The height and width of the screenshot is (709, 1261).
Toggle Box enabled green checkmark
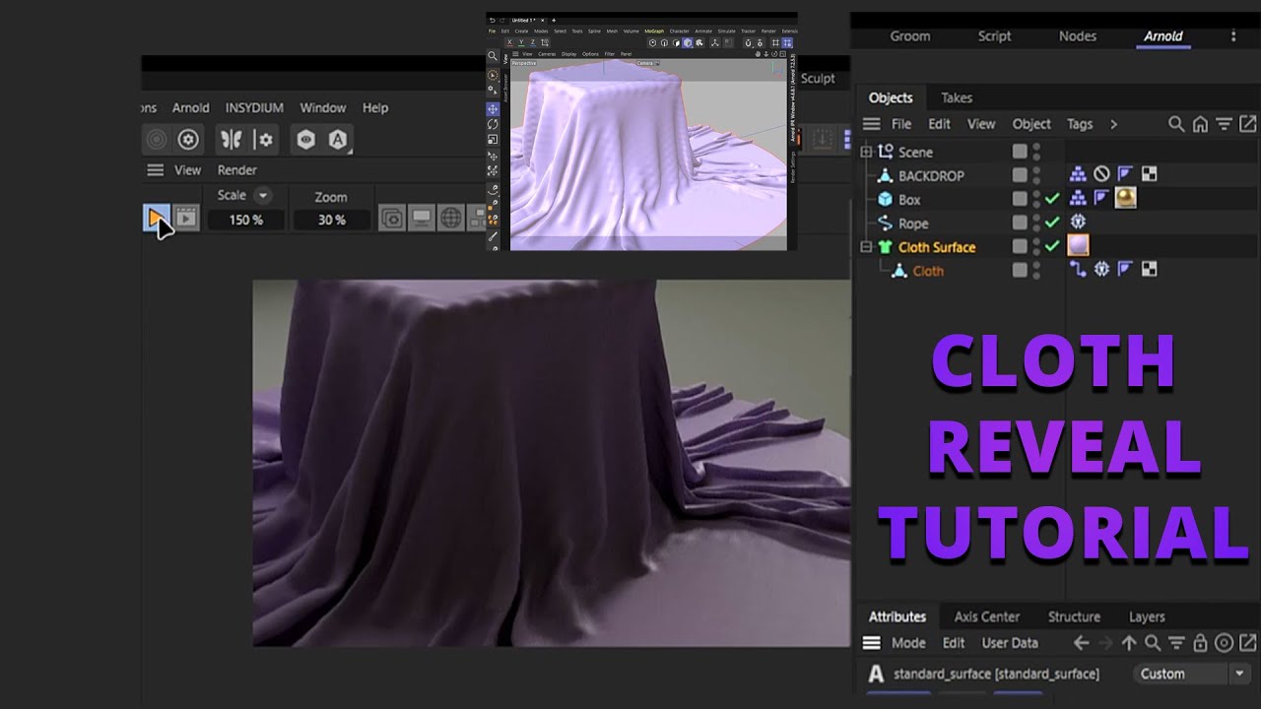click(x=1052, y=199)
